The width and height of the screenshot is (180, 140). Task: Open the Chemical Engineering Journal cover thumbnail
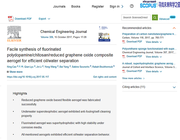[x=104, y=34]
